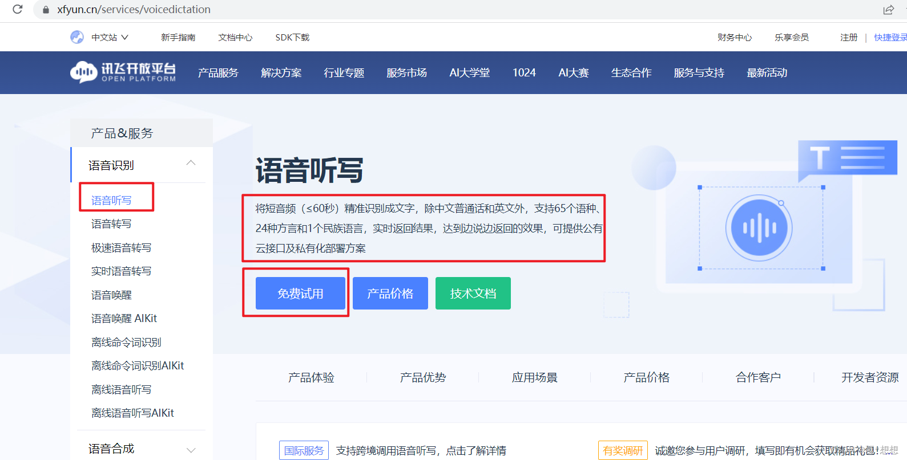Select 离线命令词识别AIKit in the sidebar
This screenshot has width=907, height=460.
point(138,366)
